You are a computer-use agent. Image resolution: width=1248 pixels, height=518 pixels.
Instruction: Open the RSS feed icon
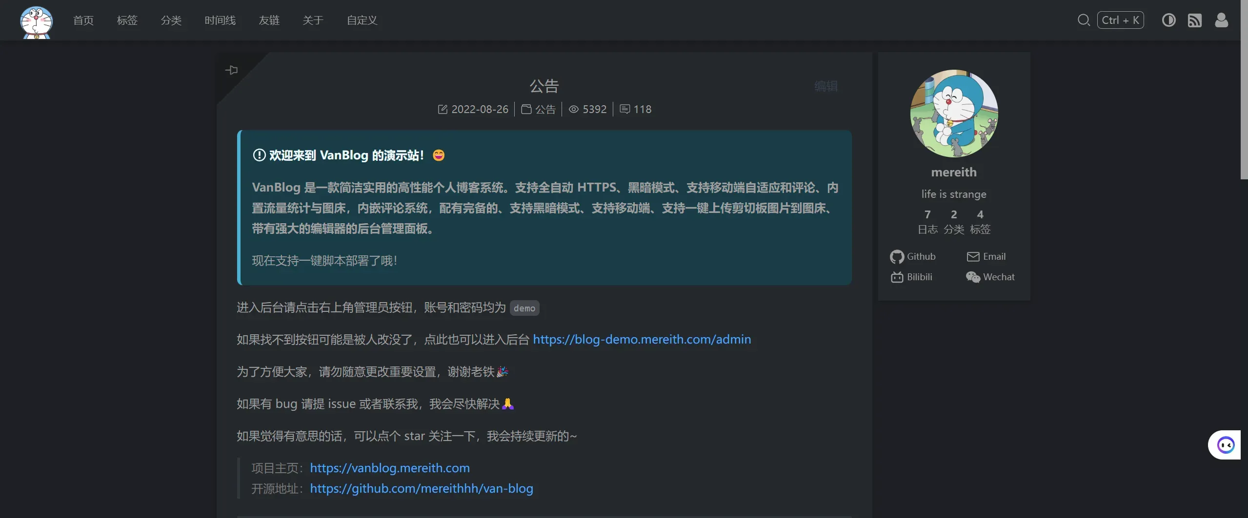(1194, 20)
